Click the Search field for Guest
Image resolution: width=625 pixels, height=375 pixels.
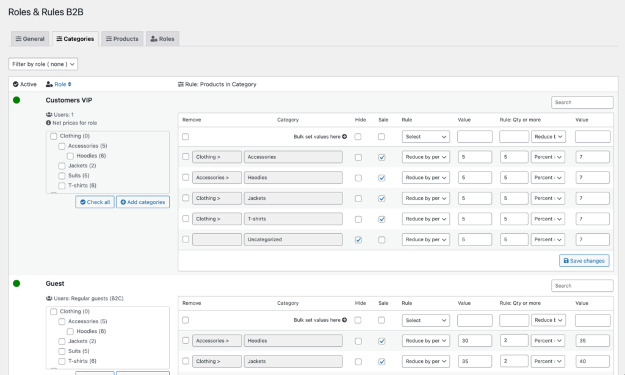click(582, 286)
